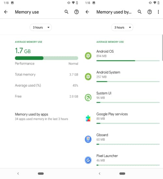Open help on Memory used by apps screen

(x=150, y=12)
